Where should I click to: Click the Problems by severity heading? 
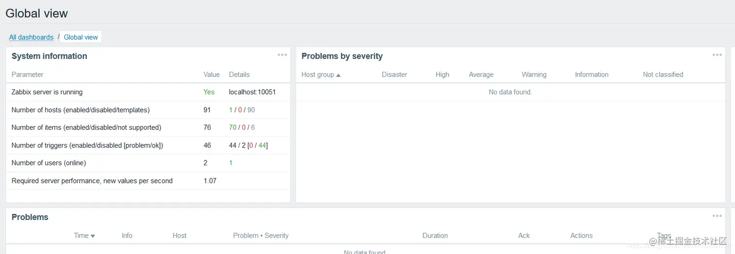(342, 56)
